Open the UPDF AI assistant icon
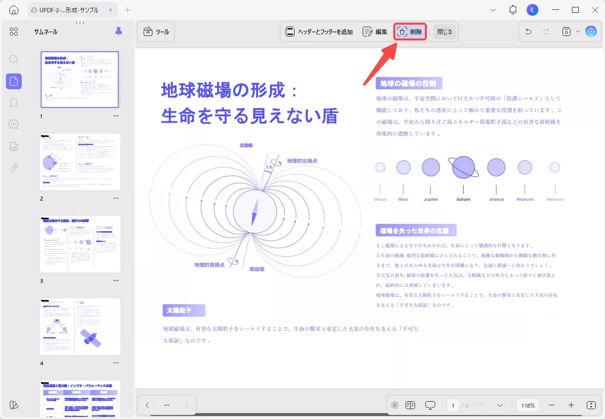 pos(592,31)
